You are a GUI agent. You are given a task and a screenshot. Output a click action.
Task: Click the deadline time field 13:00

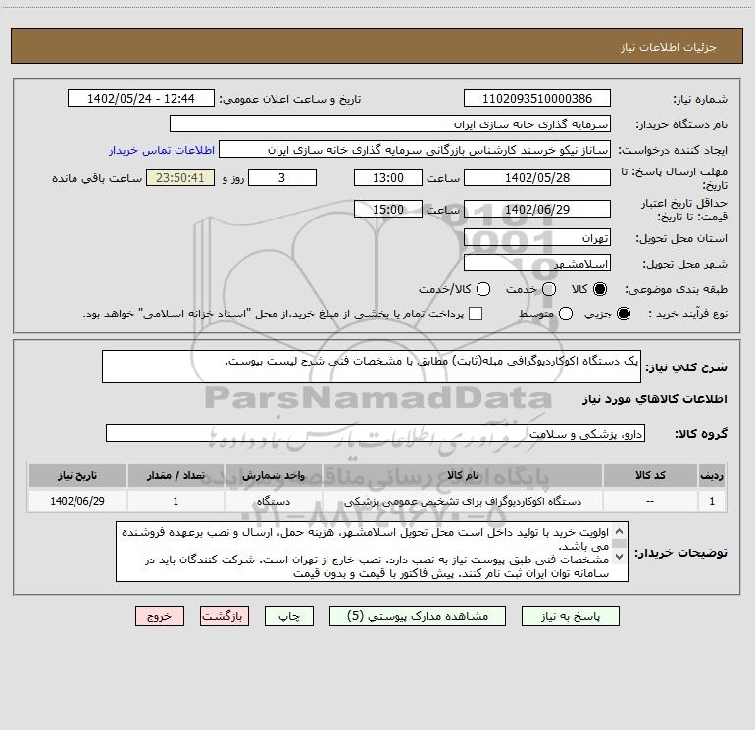click(388, 177)
